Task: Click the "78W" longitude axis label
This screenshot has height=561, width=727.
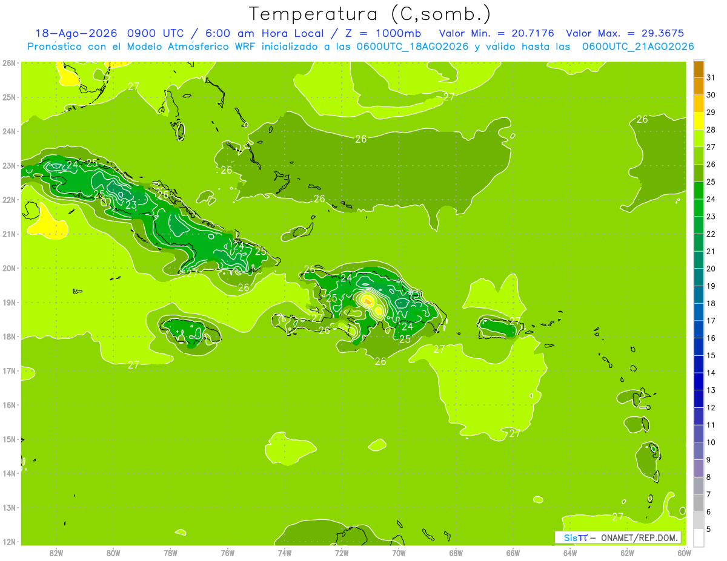Action: point(170,553)
